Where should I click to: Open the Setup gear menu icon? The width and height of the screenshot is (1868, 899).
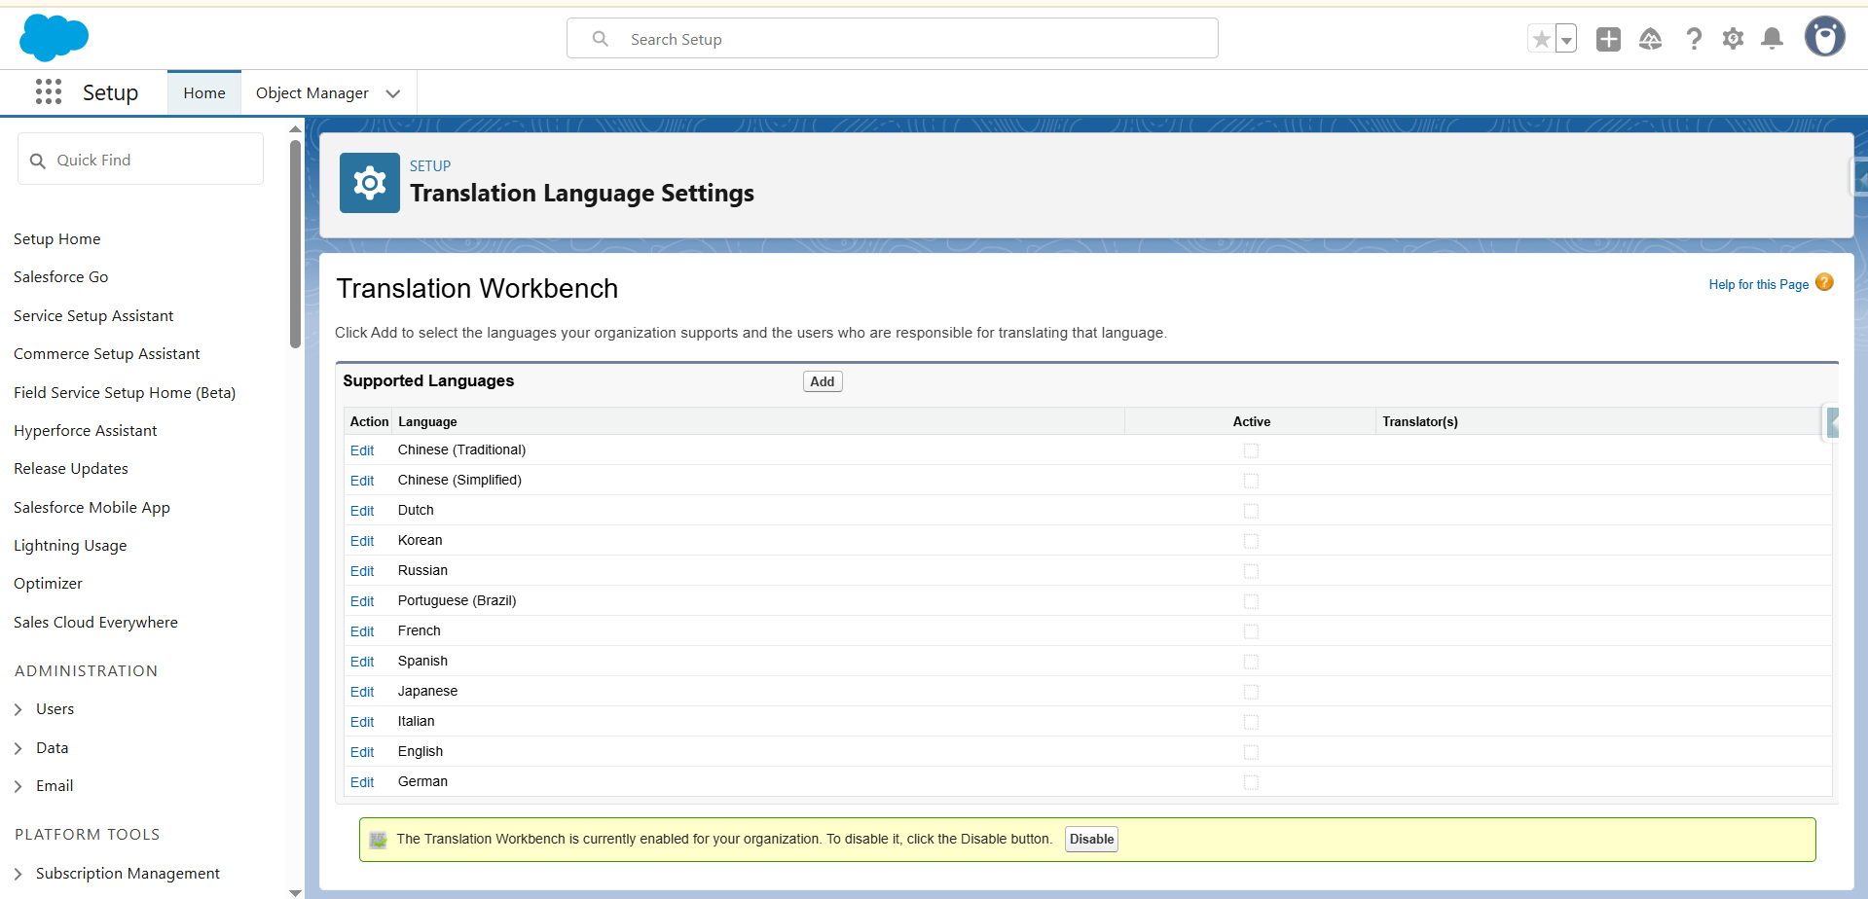point(1733,39)
